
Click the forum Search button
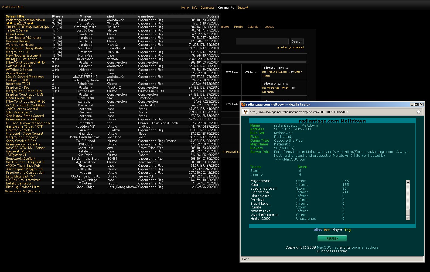[x=297, y=41]
